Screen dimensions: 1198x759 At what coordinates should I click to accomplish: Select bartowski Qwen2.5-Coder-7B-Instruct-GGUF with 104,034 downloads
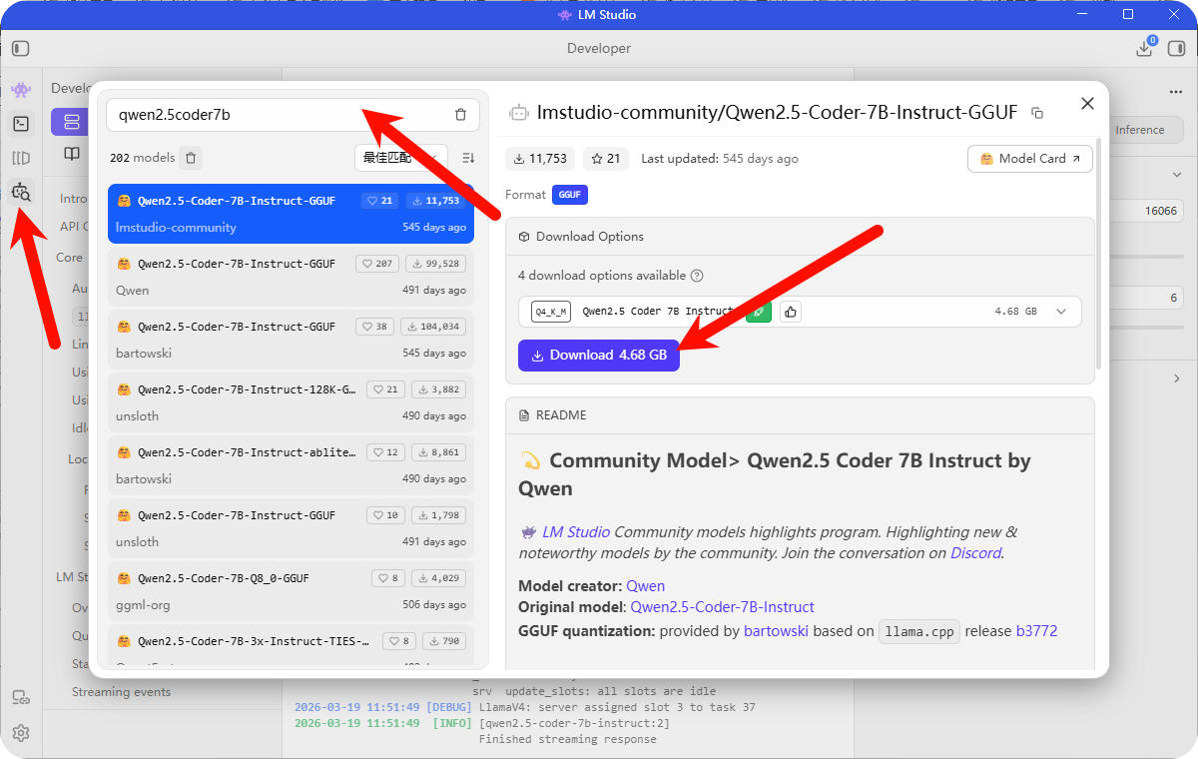pyautogui.click(x=291, y=340)
